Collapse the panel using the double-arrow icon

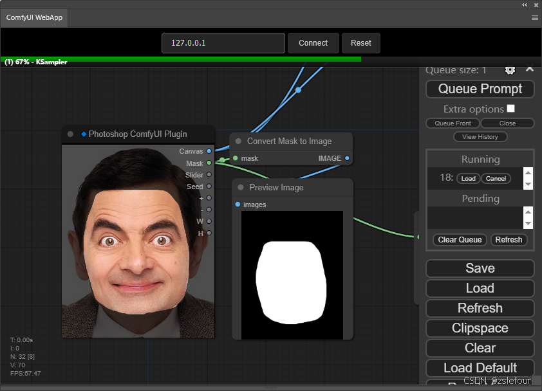click(525, 5)
